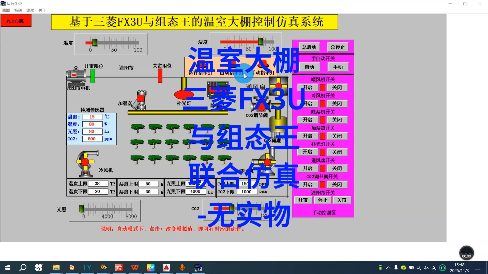The height and width of the screenshot is (274, 488).
Task: Open the 特殊 menu
Action: click(x=18, y=10)
